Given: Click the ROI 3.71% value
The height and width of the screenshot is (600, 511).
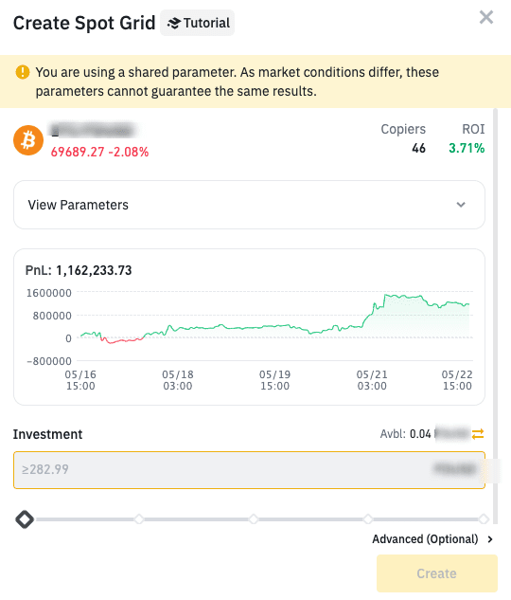Looking at the screenshot, I should [467, 148].
